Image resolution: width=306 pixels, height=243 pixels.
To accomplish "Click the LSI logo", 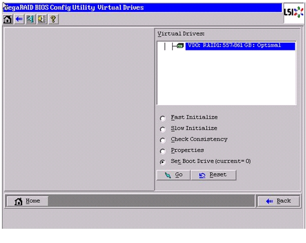I will tap(293, 12).
